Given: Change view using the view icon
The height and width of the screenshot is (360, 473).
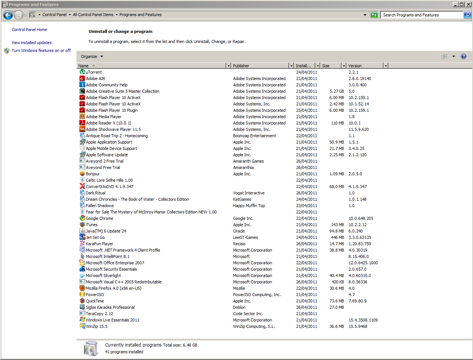Looking at the screenshot, I should [x=445, y=56].
